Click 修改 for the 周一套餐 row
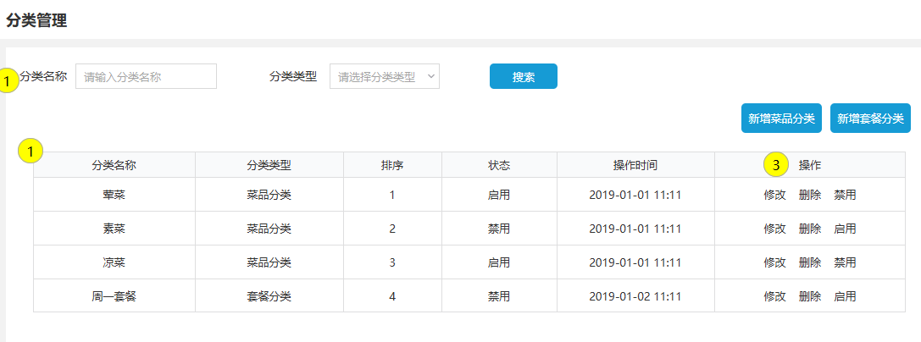 click(774, 296)
